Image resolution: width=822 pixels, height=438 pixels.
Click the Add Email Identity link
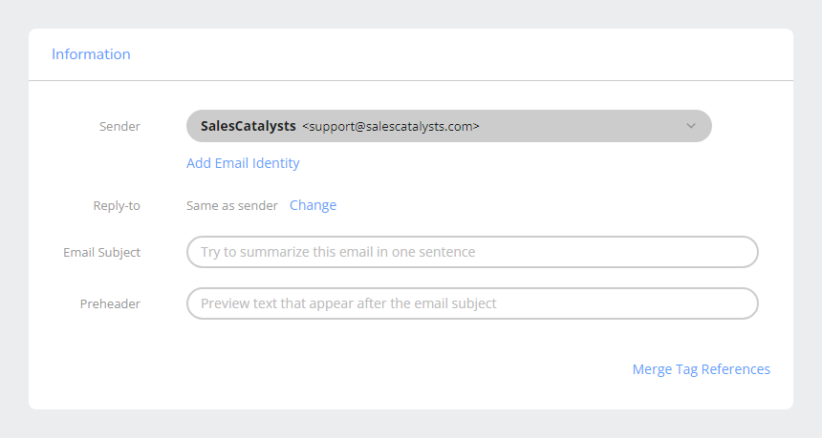(x=243, y=163)
